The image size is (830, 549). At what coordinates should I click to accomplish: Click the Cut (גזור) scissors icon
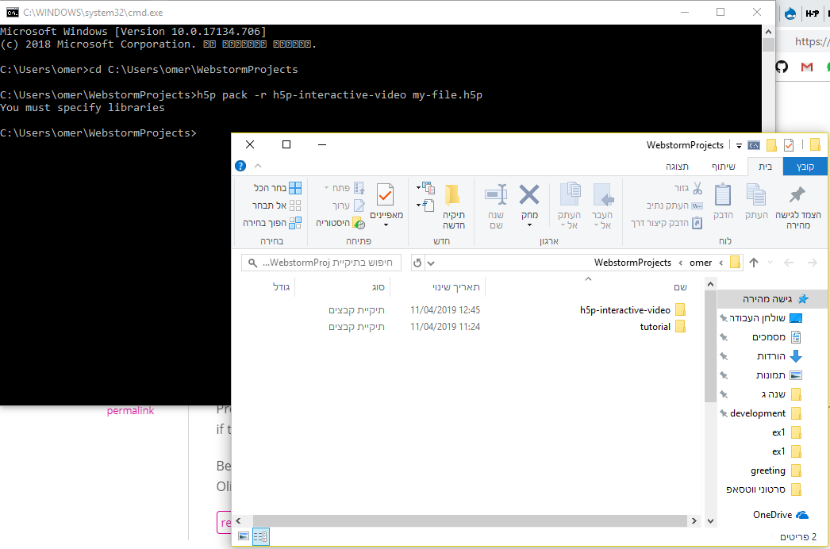[x=697, y=188]
